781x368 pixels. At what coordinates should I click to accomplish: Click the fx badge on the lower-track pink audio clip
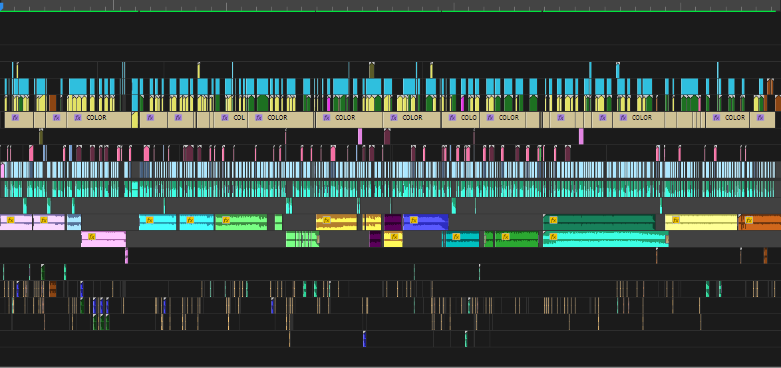(x=92, y=236)
